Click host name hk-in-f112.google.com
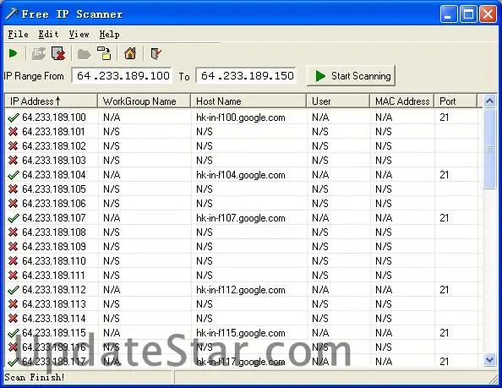This screenshot has width=502, height=388. (x=240, y=290)
